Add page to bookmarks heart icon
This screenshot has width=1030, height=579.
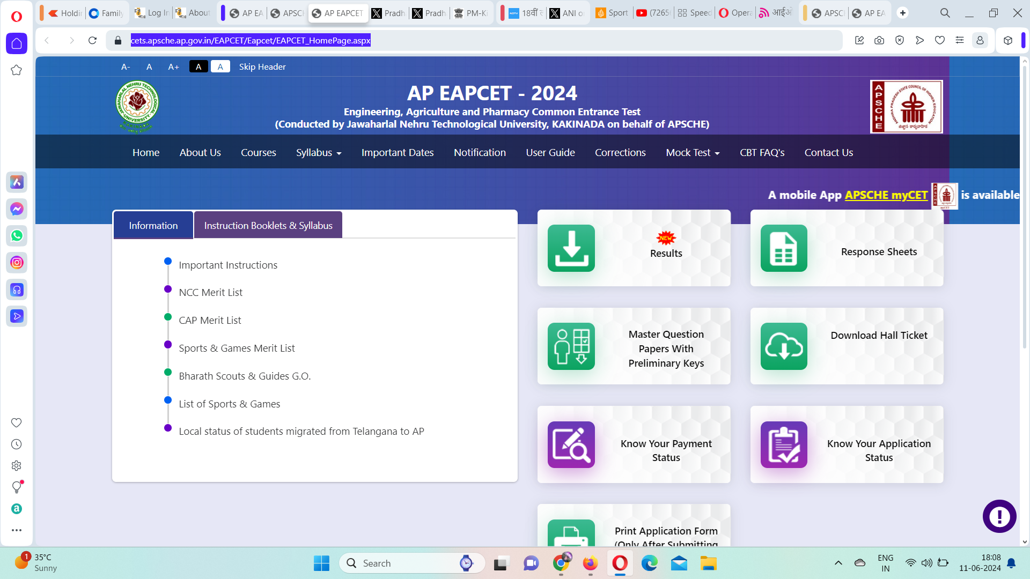940,41
